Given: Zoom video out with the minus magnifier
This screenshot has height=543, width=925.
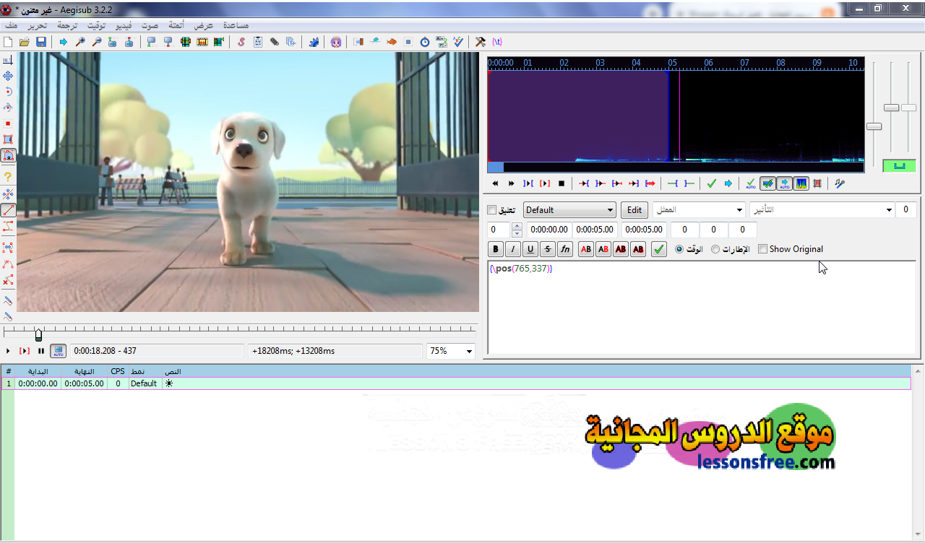Looking at the screenshot, I should pyautogui.click(x=97, y=42).
